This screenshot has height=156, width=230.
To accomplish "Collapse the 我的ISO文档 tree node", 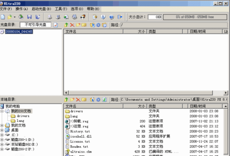I will point(2,111).
